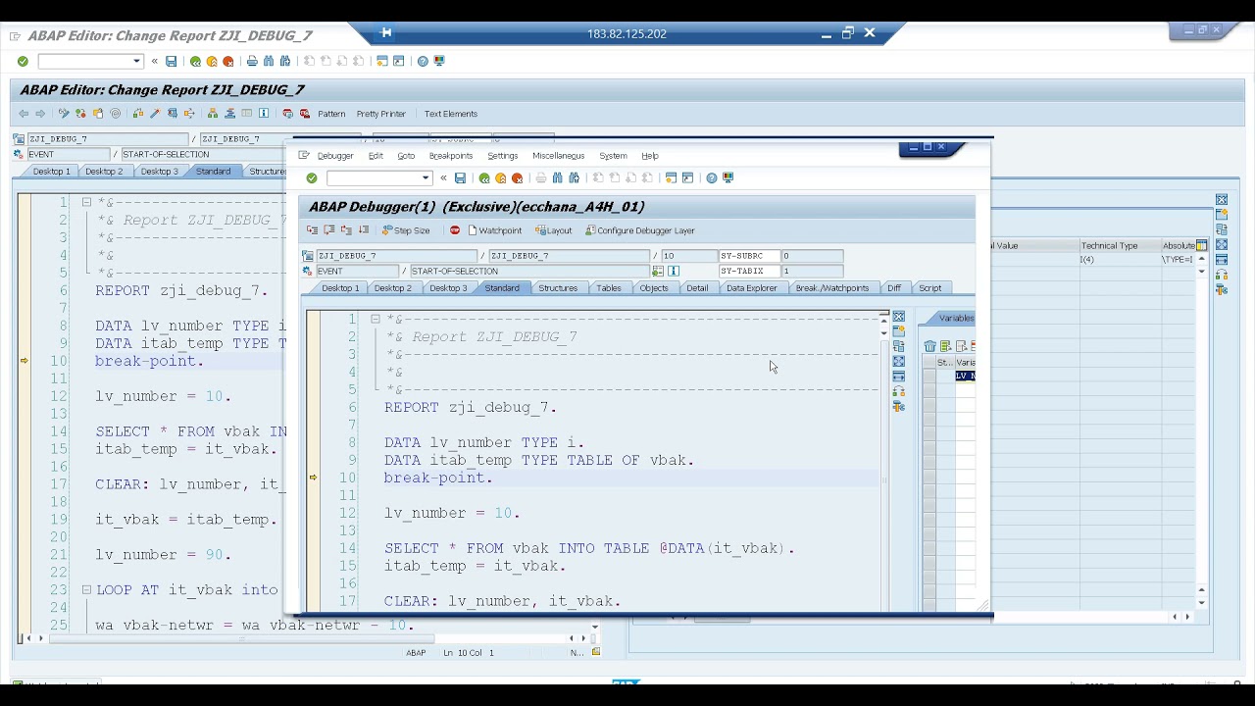The image size is (1255, 706).
Task: Click the yellow Exit icon in debugger toolbar
Action: click(501, 178)
